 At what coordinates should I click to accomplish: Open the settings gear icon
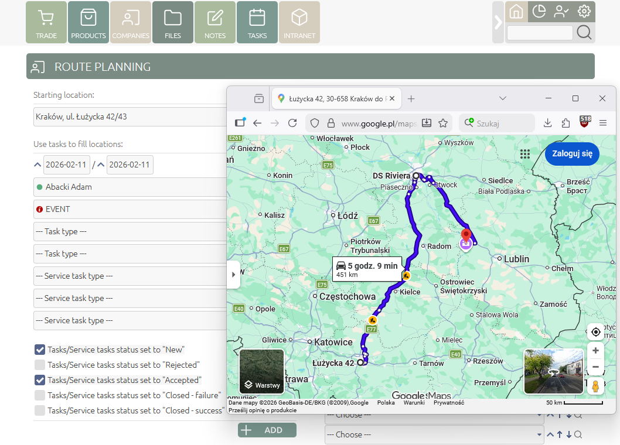(x=584, y=11)
